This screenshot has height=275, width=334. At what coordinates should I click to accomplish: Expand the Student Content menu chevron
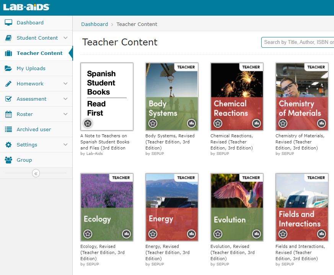pyautogui.click(x=65, y=38)
